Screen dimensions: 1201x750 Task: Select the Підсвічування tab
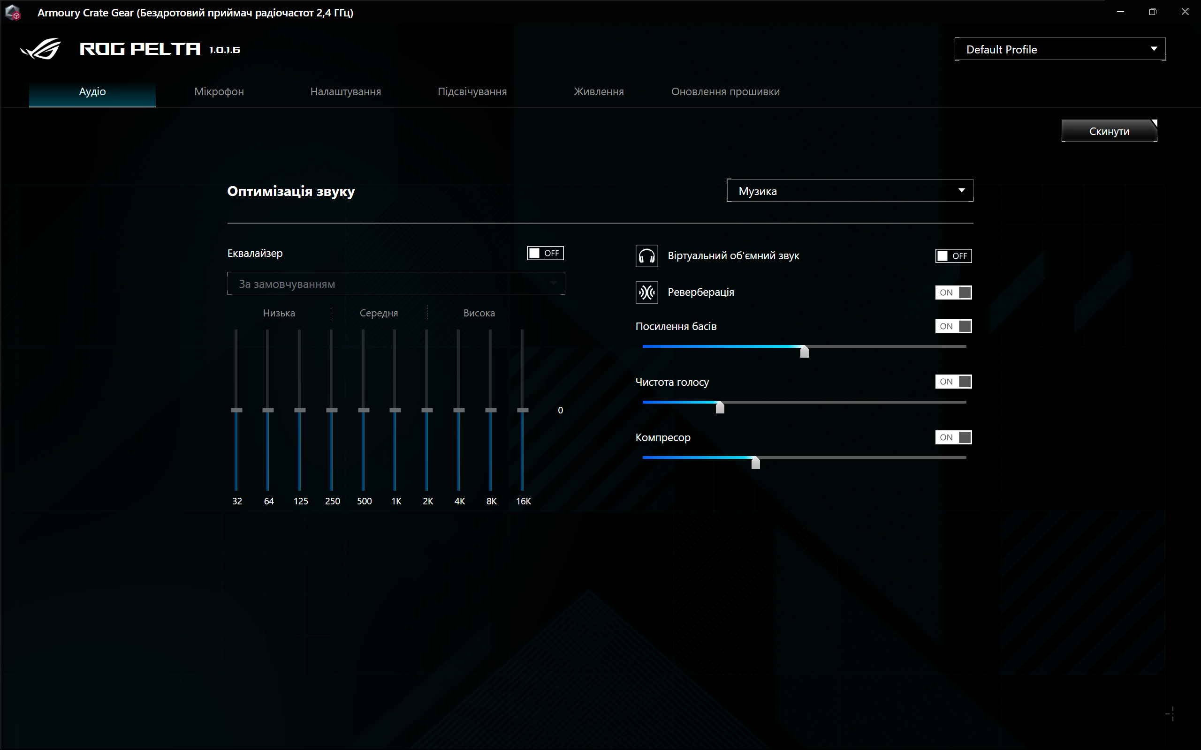click(472, 92)
